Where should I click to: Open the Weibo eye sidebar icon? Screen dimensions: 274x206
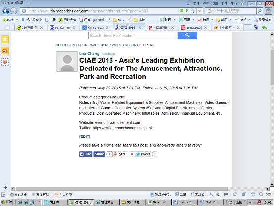tap(5, 51)
